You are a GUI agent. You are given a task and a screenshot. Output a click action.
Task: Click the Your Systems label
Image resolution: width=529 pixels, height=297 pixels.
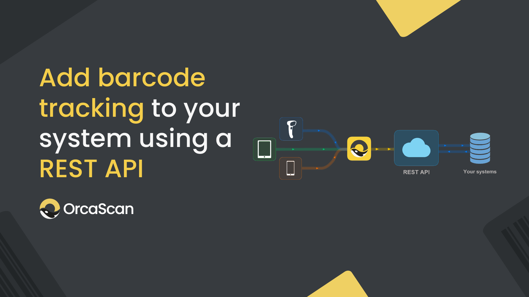480,171
